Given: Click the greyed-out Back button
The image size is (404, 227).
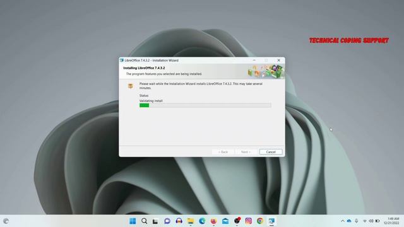Looking at the screenshot, I should click(223, 152).
